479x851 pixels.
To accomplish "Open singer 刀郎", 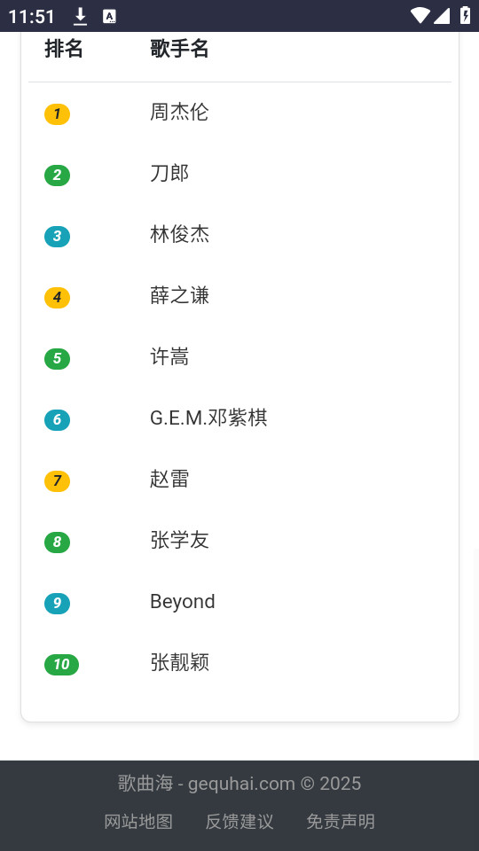I will [x=169, y=174].
